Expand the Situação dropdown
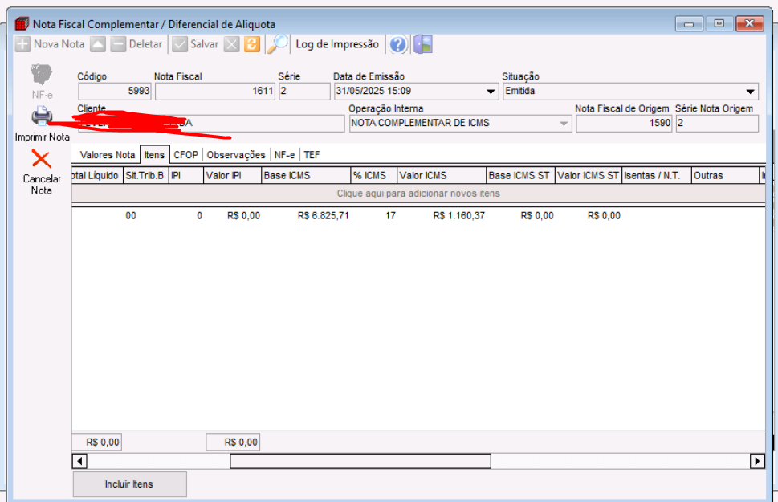This screenshot has height=502, width=778. 750,92
